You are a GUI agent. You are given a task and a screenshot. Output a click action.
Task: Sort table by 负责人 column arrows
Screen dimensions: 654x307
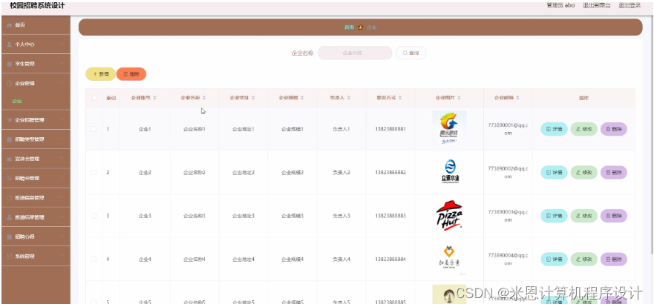(x=348, y=98)
